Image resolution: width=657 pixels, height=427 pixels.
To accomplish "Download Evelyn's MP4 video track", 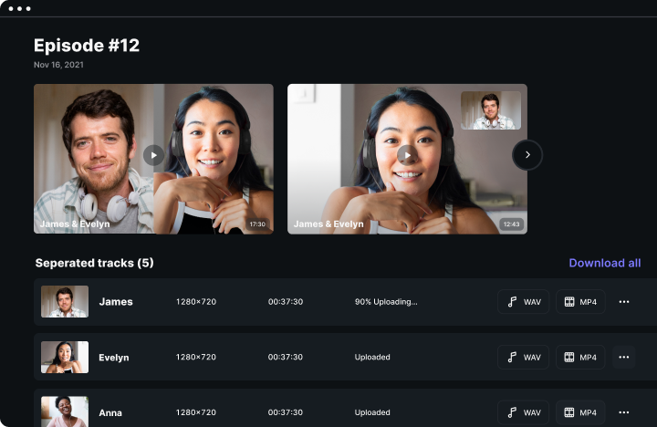I will point(580,358).
